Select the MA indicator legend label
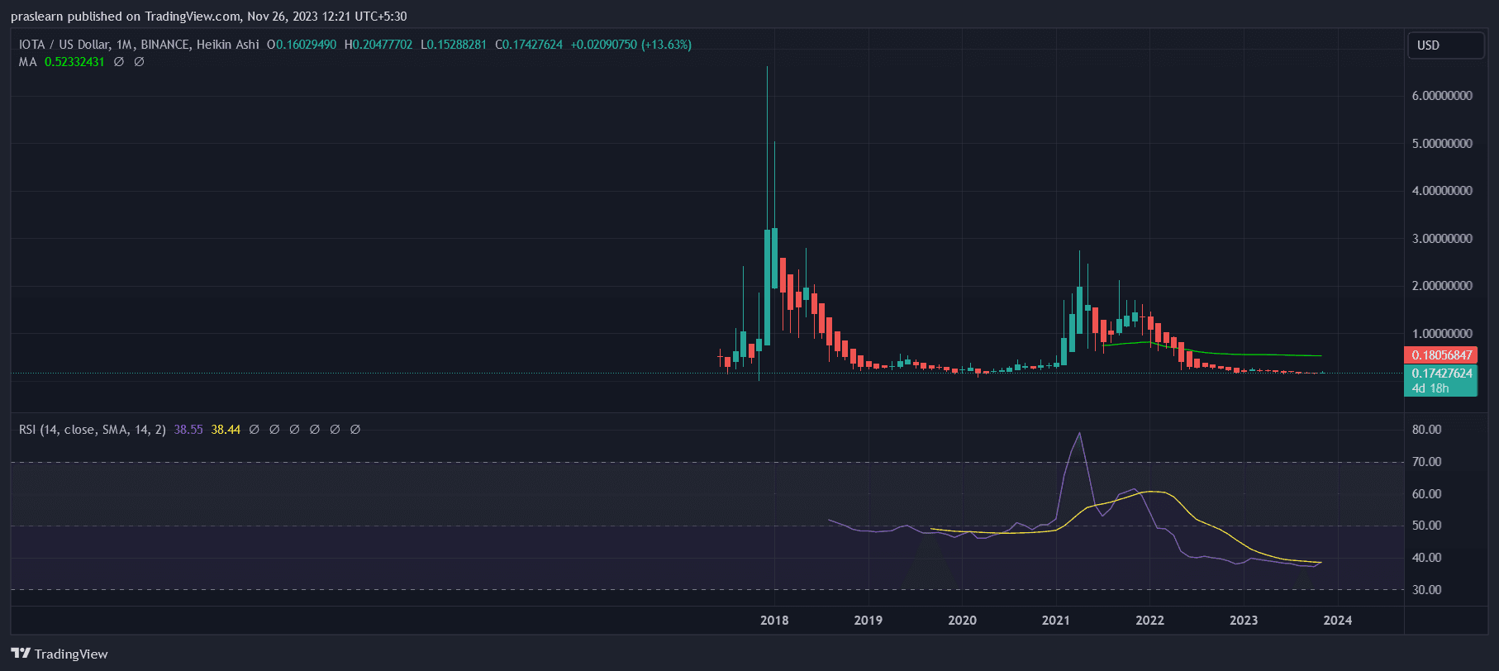The width and height of the screenshot is (1499, 671). tap(27, 62)
